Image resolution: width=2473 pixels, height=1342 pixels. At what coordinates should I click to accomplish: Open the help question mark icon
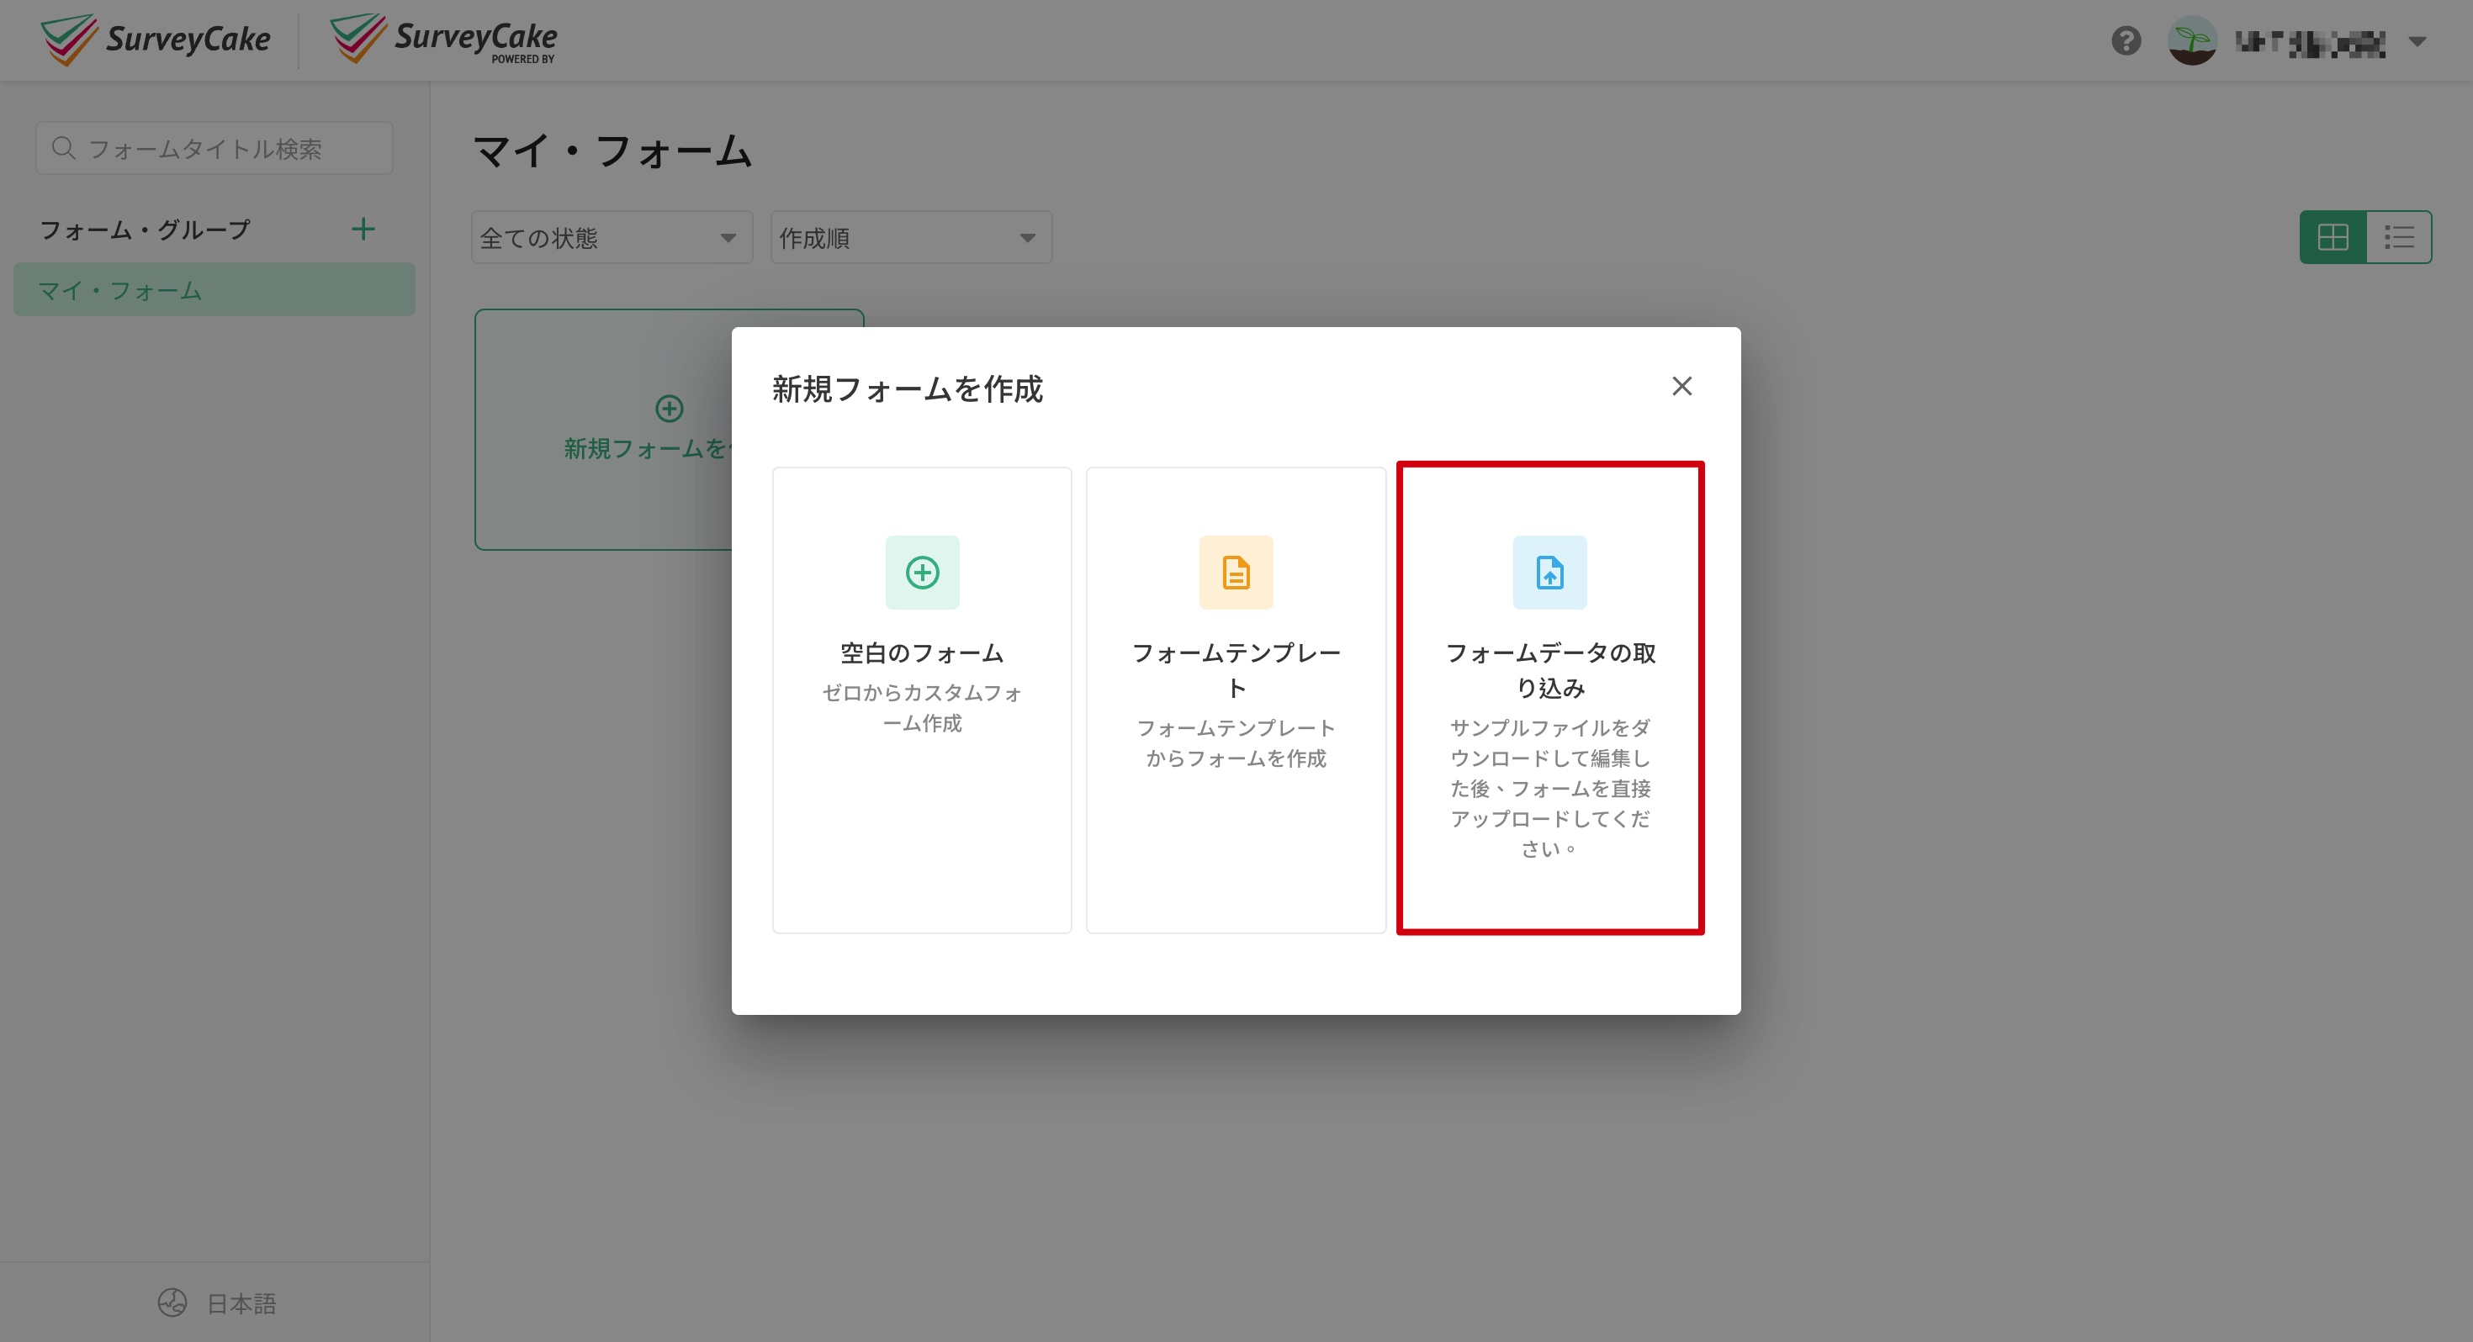click(2126, 40)
